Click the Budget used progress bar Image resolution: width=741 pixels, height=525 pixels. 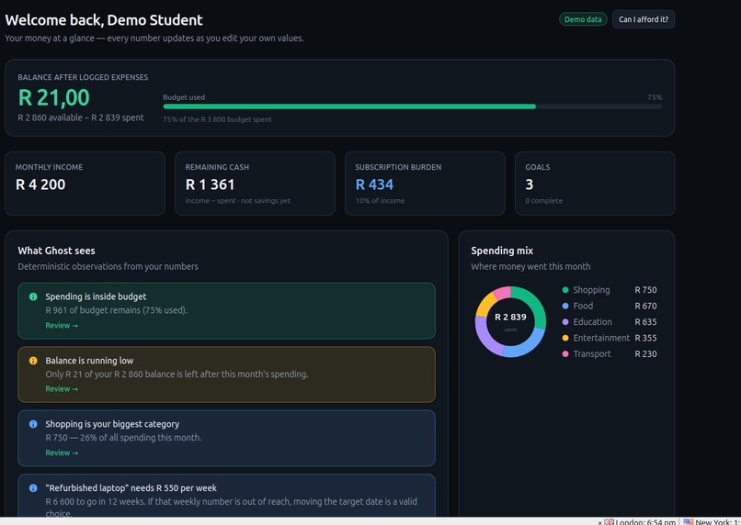[x=412, y=106]
